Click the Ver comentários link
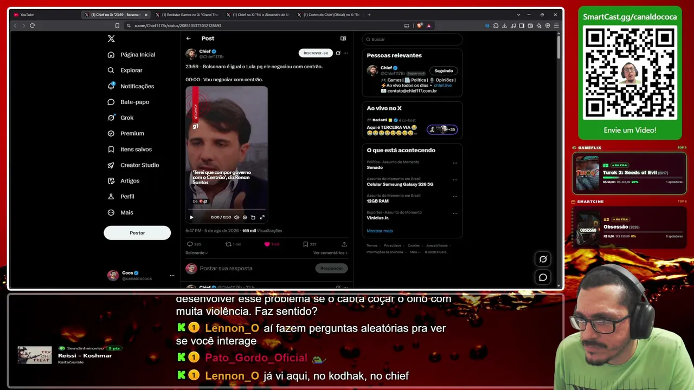 coord(330,253)
